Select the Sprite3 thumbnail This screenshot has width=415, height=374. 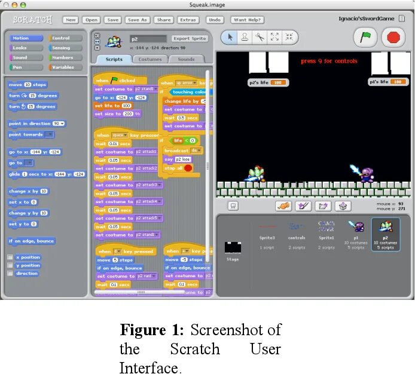(x=267, y=235)
